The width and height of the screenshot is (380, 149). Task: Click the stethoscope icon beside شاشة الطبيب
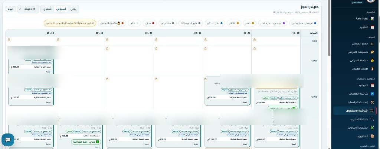372,119
